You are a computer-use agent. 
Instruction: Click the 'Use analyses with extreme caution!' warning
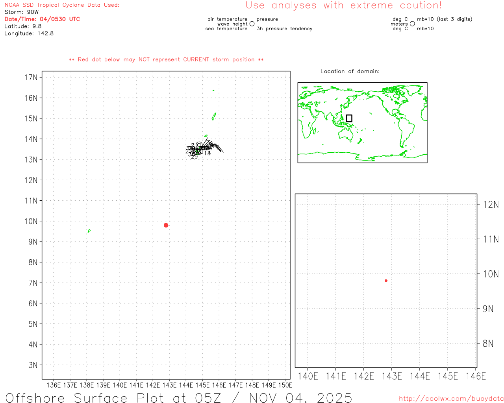pos(344,6)
